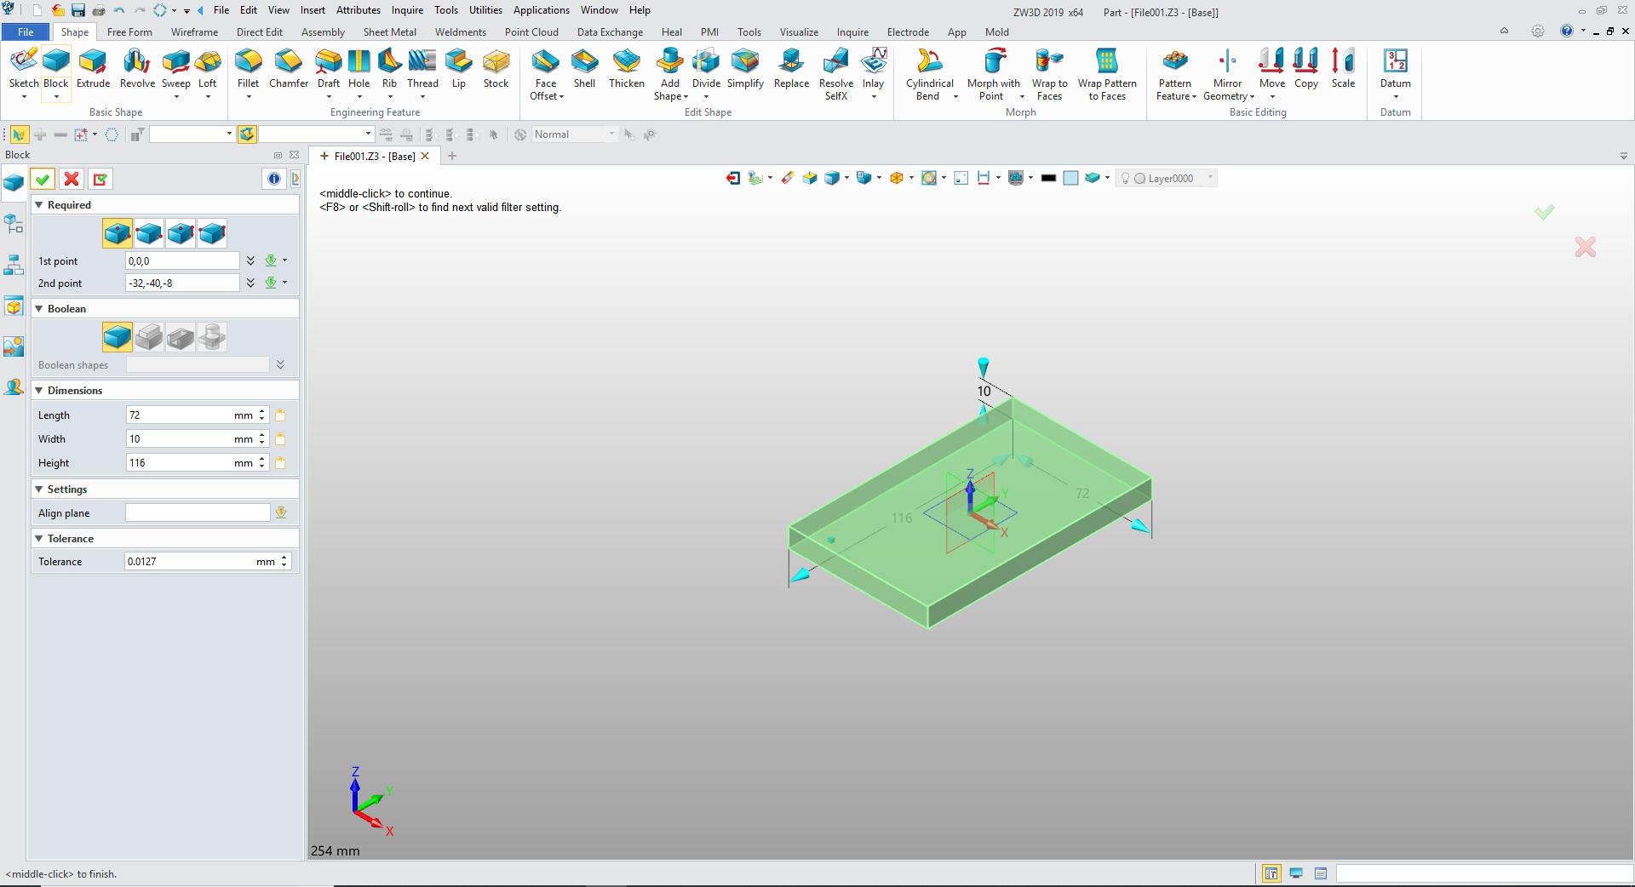
Task: Pick third block definition mode option
Action: [x=181, y=233]
